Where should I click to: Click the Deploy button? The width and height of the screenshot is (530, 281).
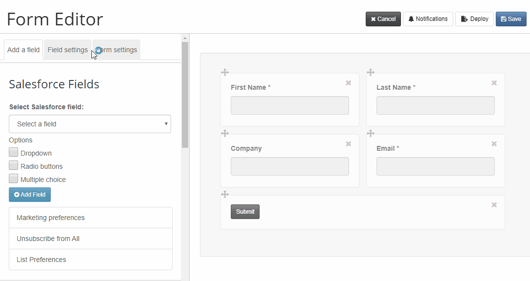tap(475, 19)
